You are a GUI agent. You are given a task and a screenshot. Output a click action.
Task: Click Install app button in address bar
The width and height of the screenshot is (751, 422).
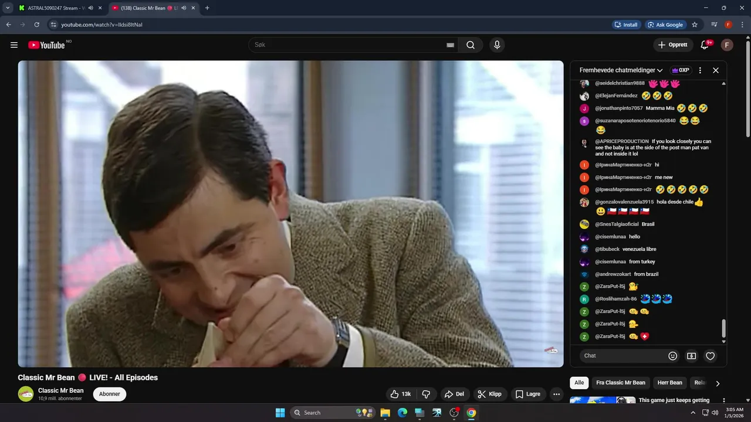[626, 25]
